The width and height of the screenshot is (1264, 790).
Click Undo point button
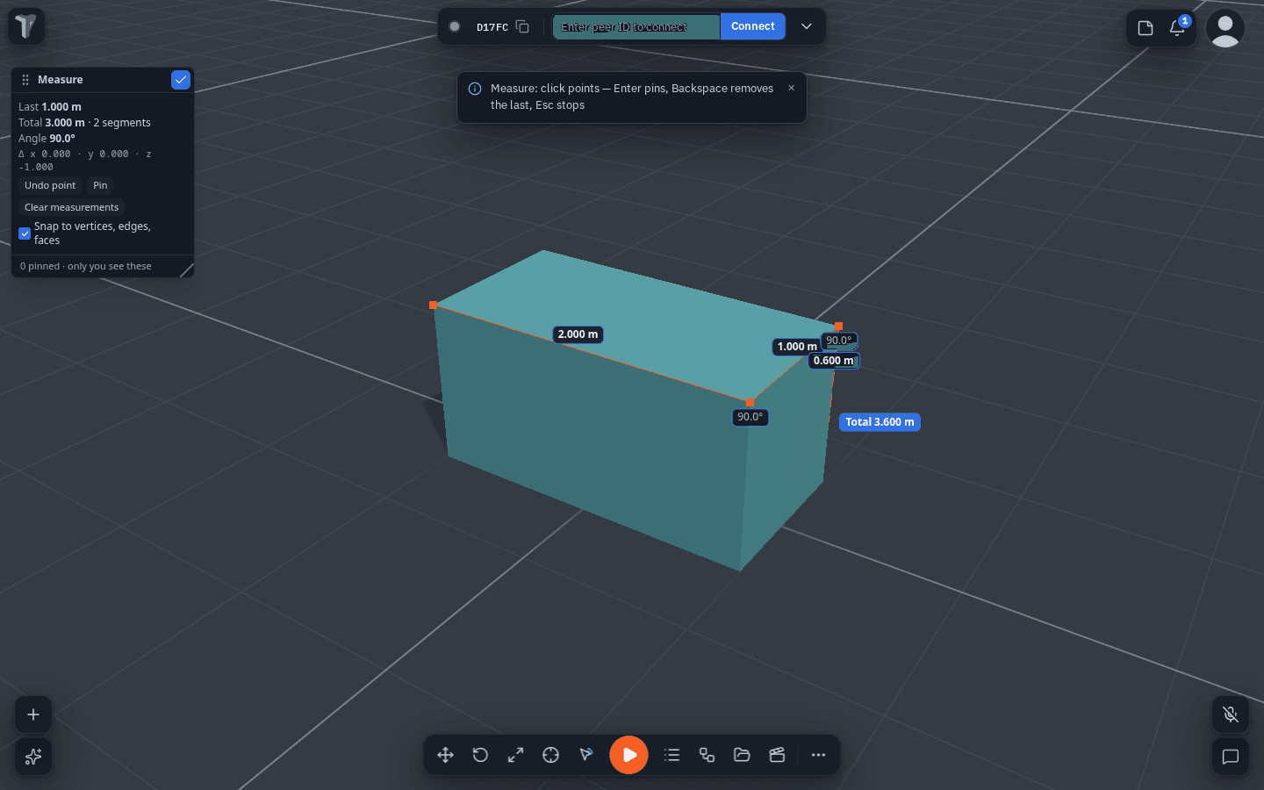click(x=50, y=185)
